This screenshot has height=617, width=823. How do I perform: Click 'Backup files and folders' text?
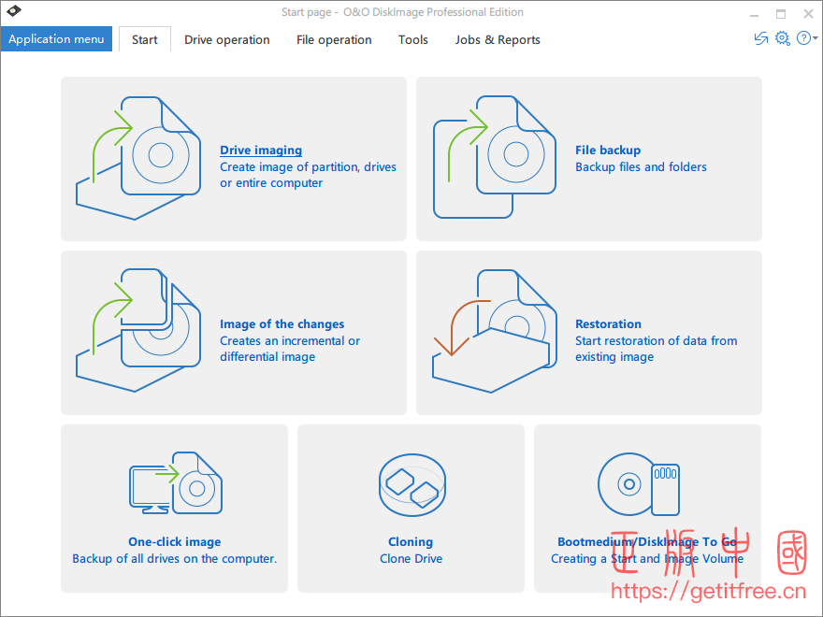641,166
